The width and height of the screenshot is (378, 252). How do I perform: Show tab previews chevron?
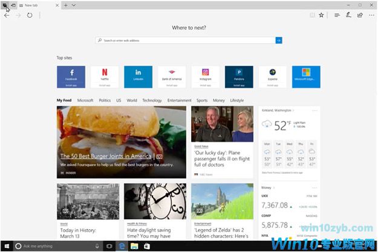(x=74, y=5)
